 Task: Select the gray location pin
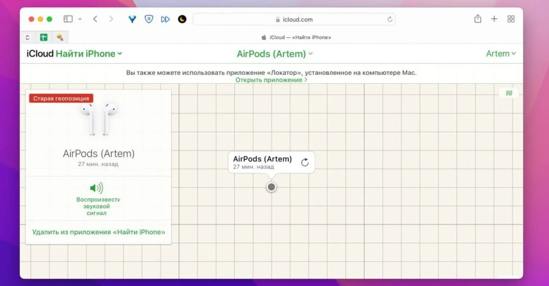(271, 187)
